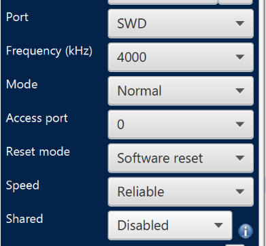Click the arrow icon on Access port combo
The image size is (266, 246).
pyautogui.click(x=239, y=124)
